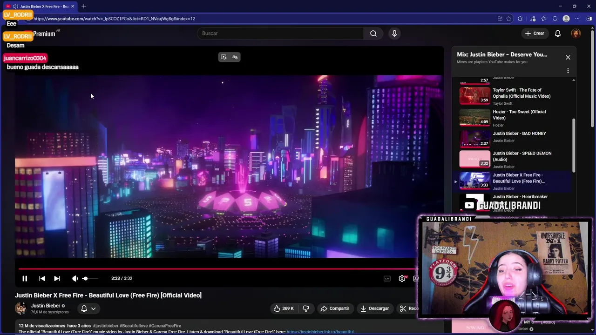Mute the video with the speaker icon

coord(75,278)
